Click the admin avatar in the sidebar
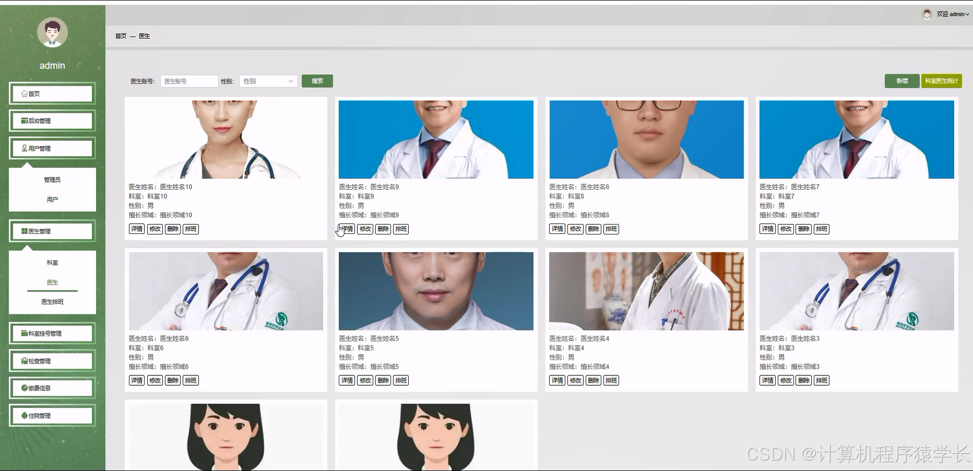The image size is (973, 471). pyautogui.click(x=52, y=32)
